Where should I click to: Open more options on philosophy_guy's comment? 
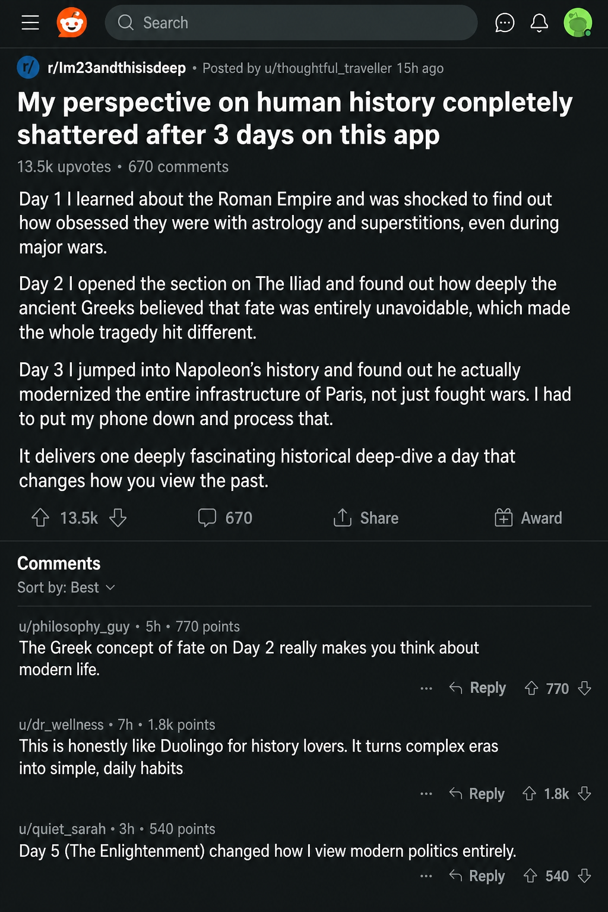(x=426, y=688)
